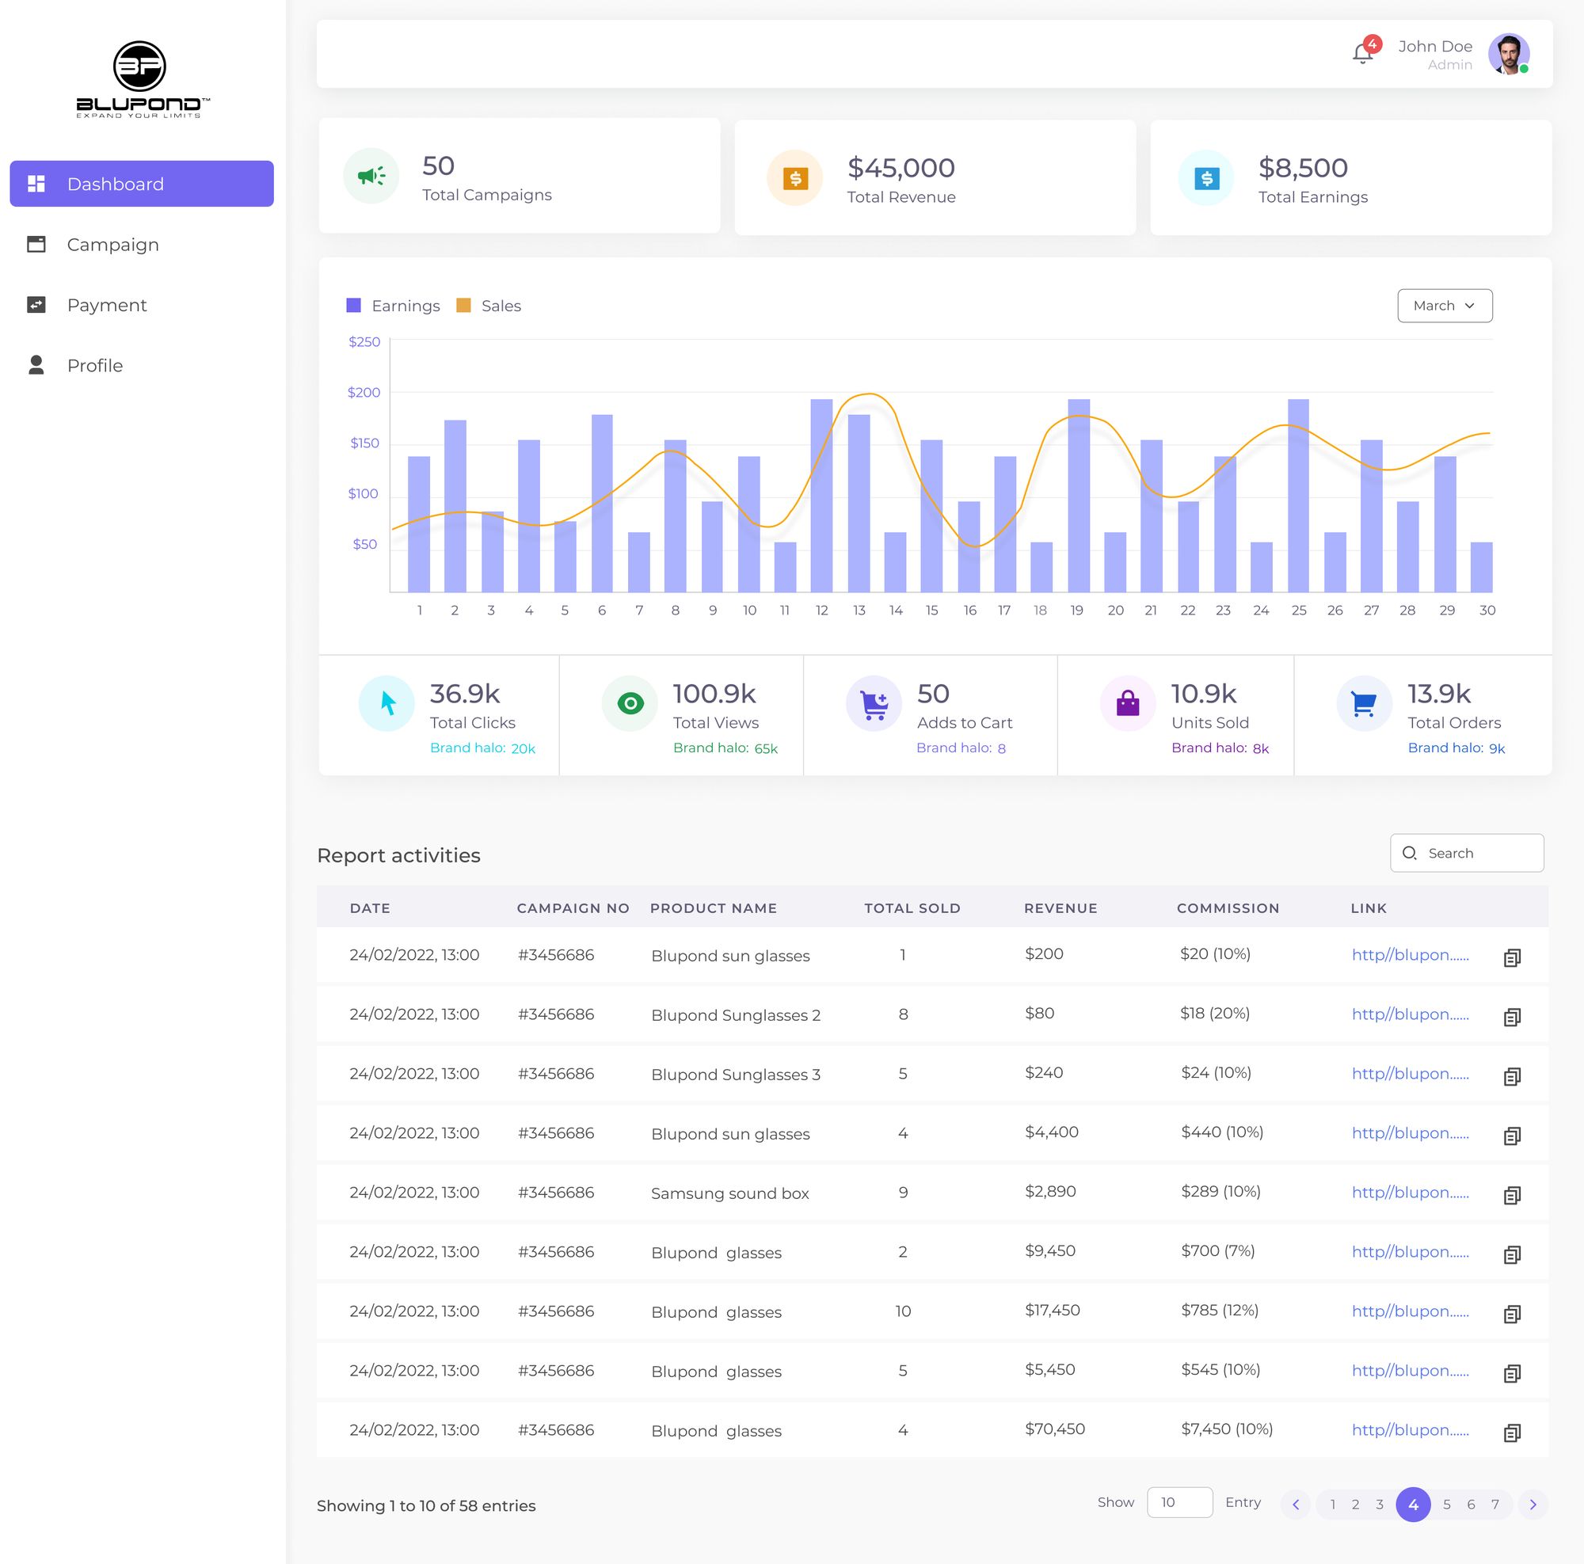Expand the March month dropdown
Image resolution: width=1584 pixels, height=1564 pixels.
click(x=1444, y=306)
